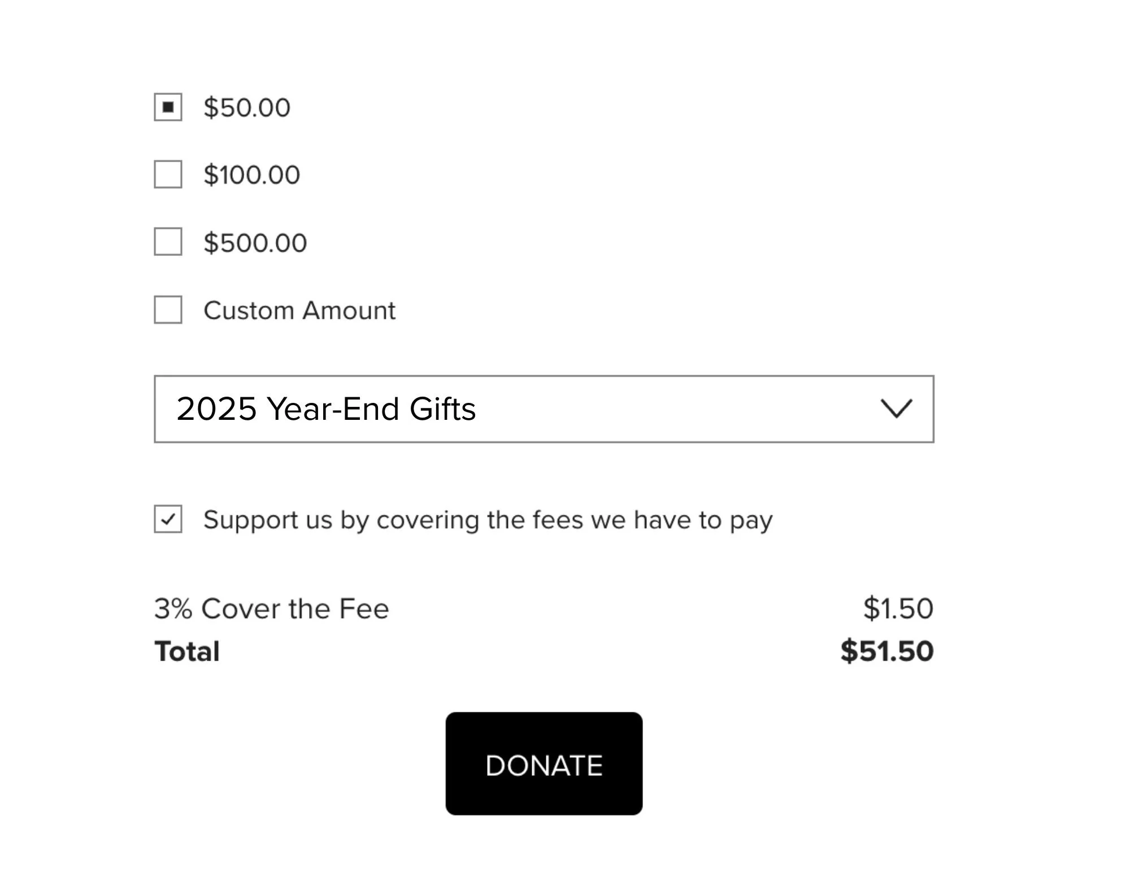Deselect the filled $50.00 checkbox
This screenshot has height=873, width=1130.
point(168,107)
